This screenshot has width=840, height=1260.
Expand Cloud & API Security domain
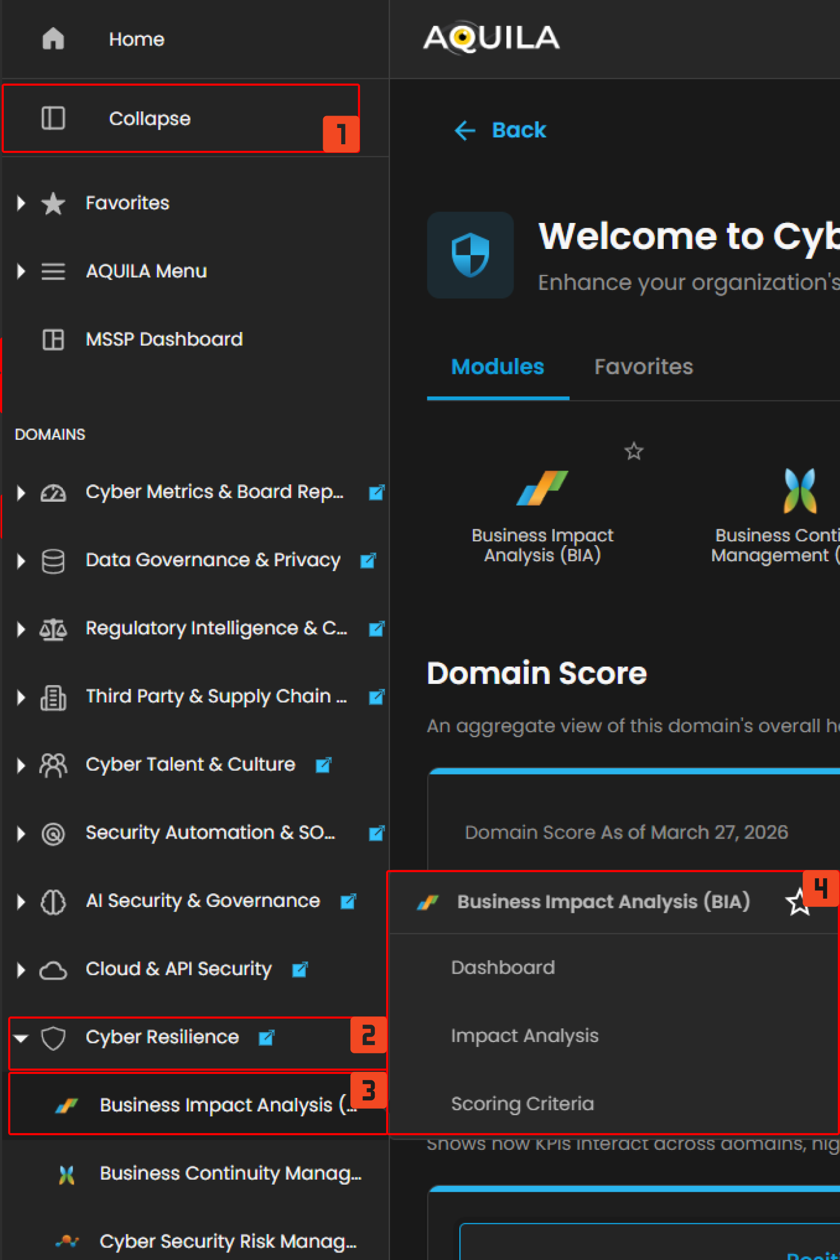pyautogui.click(x=21, y=970)
